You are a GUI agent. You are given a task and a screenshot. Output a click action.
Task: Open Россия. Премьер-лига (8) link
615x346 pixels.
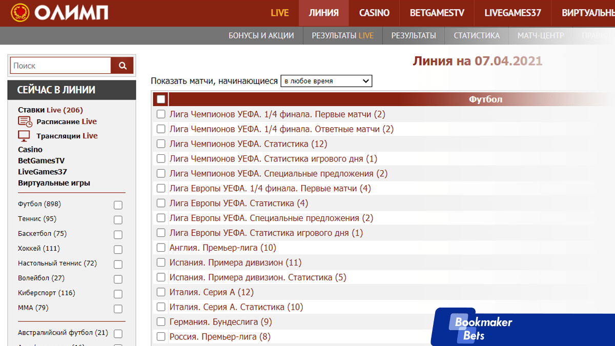(x=220, y=337)
